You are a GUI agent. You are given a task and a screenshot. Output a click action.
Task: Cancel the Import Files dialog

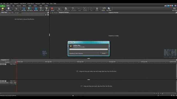103,53
